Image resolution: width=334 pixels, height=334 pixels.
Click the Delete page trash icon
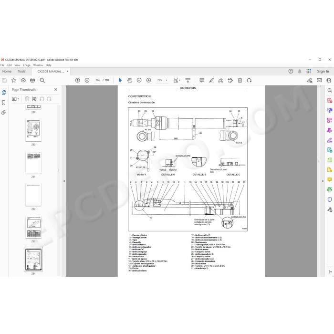coord(240,80)
